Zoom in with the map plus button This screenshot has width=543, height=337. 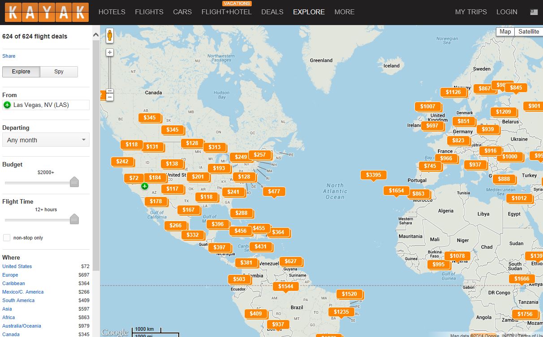tap(110, 52)
